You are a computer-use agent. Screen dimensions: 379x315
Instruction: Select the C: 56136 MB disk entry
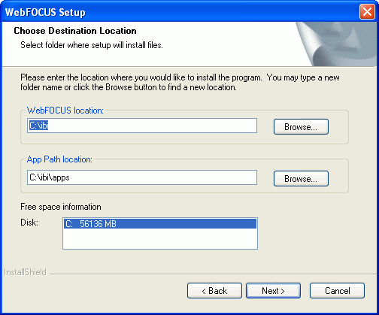pos(160,223)
